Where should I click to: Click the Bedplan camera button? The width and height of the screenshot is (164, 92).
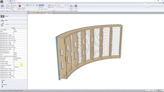tap(51, 5)
